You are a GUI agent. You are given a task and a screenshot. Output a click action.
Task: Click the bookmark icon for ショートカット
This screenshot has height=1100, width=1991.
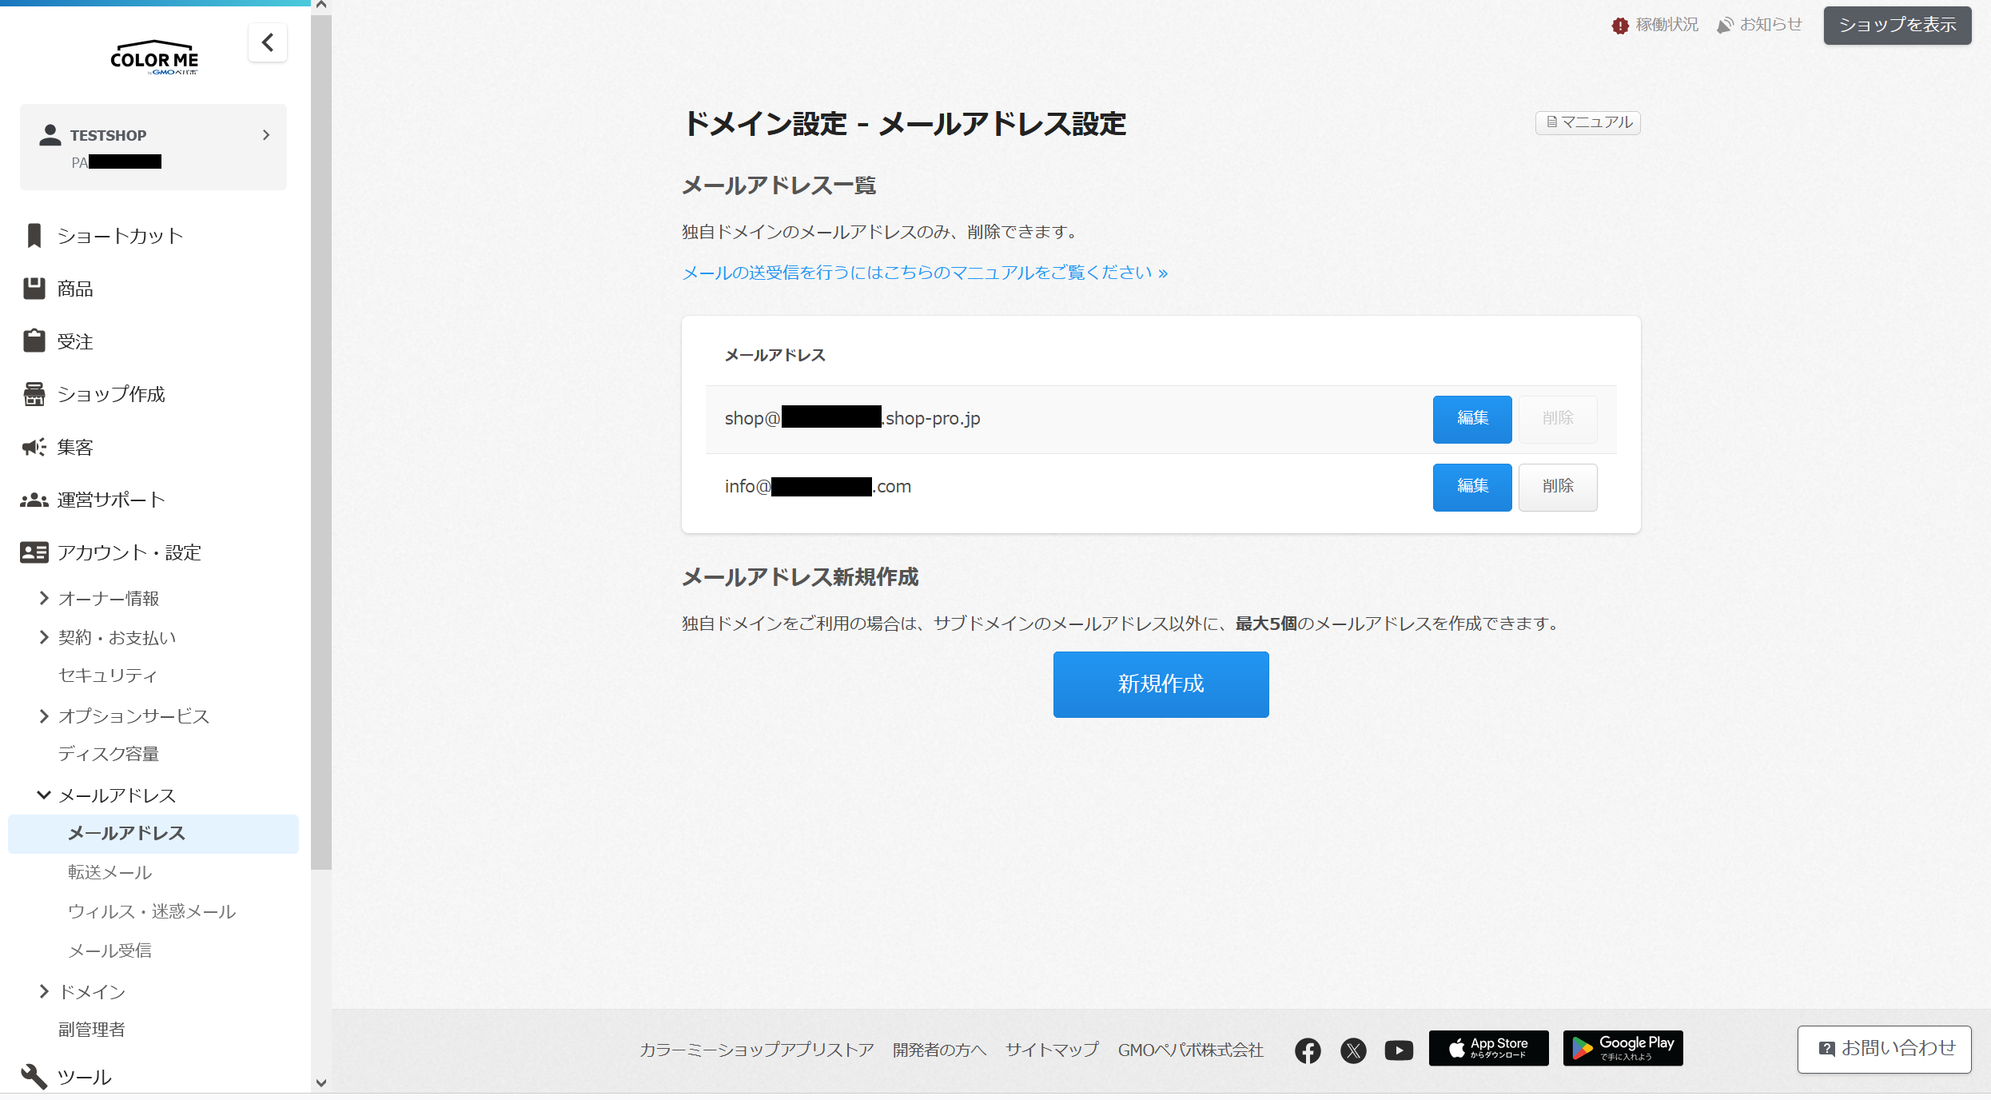(x=34, y=236)
